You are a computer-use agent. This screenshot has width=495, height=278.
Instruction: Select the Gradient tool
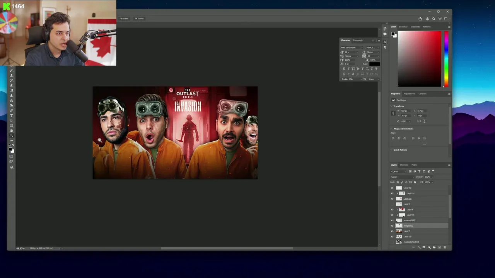point(11,90)
